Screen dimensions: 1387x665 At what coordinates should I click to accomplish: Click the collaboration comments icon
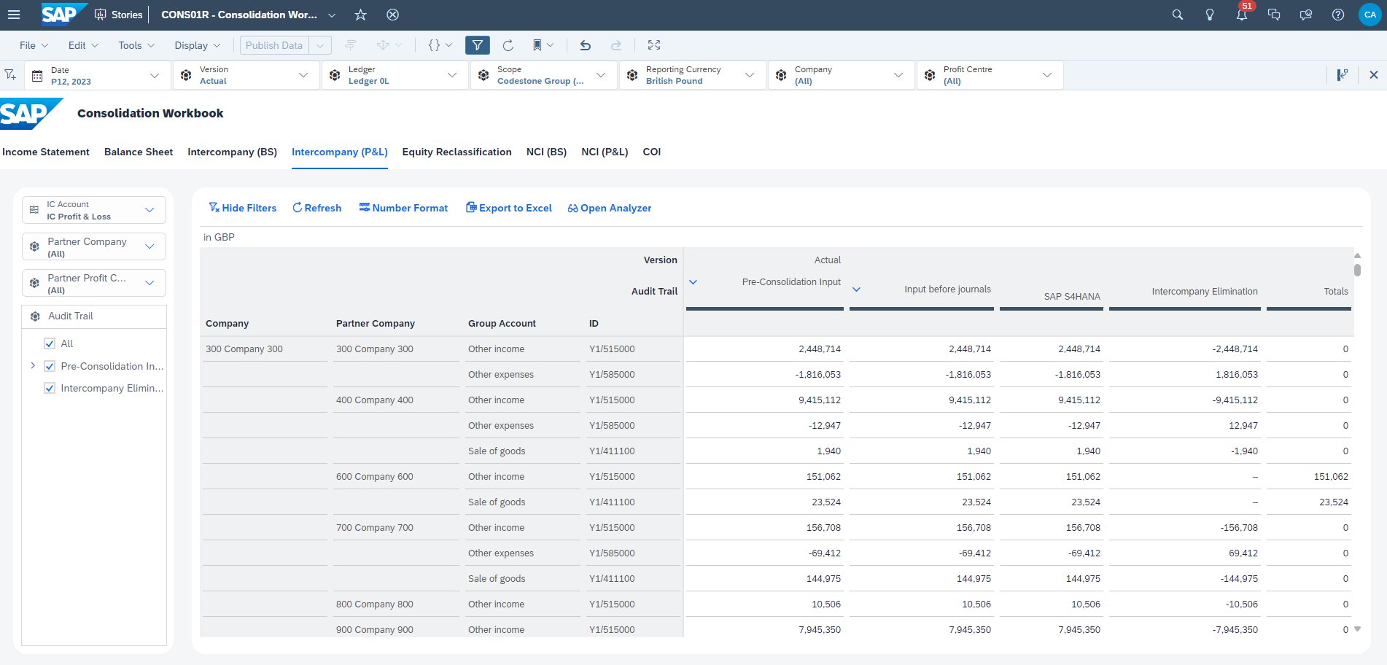[x=1306, y=15]
